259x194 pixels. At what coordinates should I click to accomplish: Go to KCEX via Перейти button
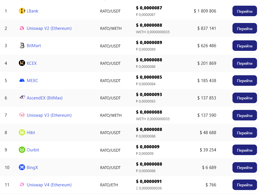point(244,63)
